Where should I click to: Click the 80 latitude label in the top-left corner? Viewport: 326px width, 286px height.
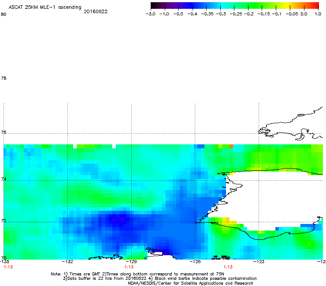pyautogui.click(x=4, y=15)
